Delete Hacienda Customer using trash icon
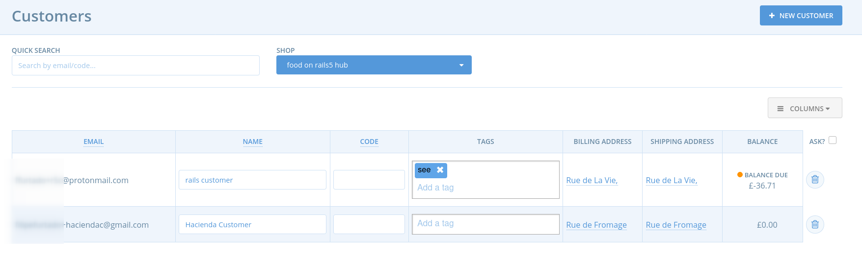The image size is (862, 261). 815,224
